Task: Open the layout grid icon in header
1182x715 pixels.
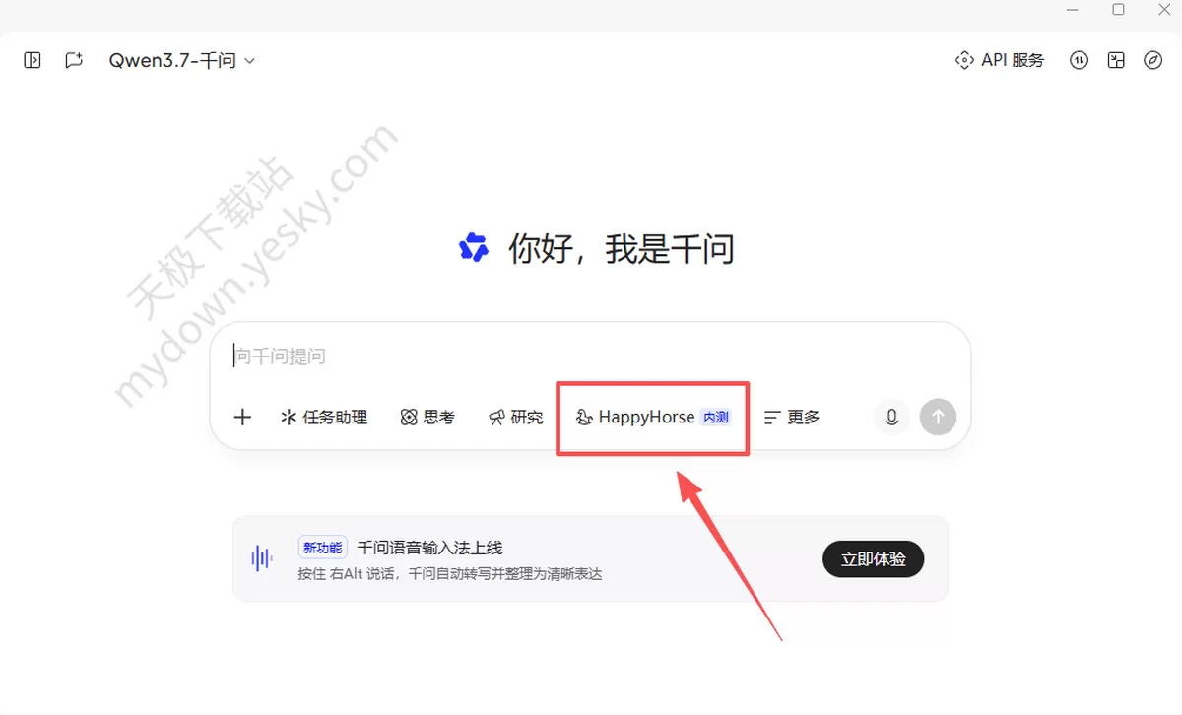Action: tap(1116, 60)
